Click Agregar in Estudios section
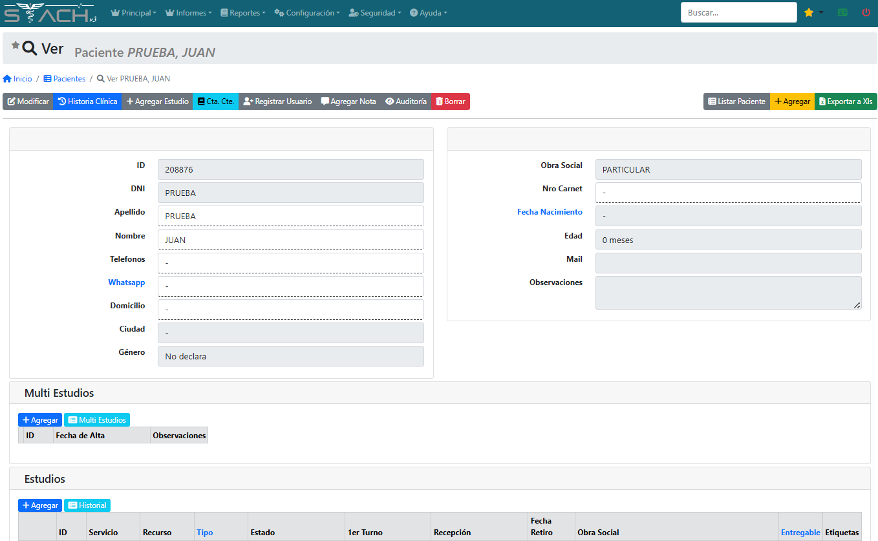 pyautogui.click(x=40, y=505)
